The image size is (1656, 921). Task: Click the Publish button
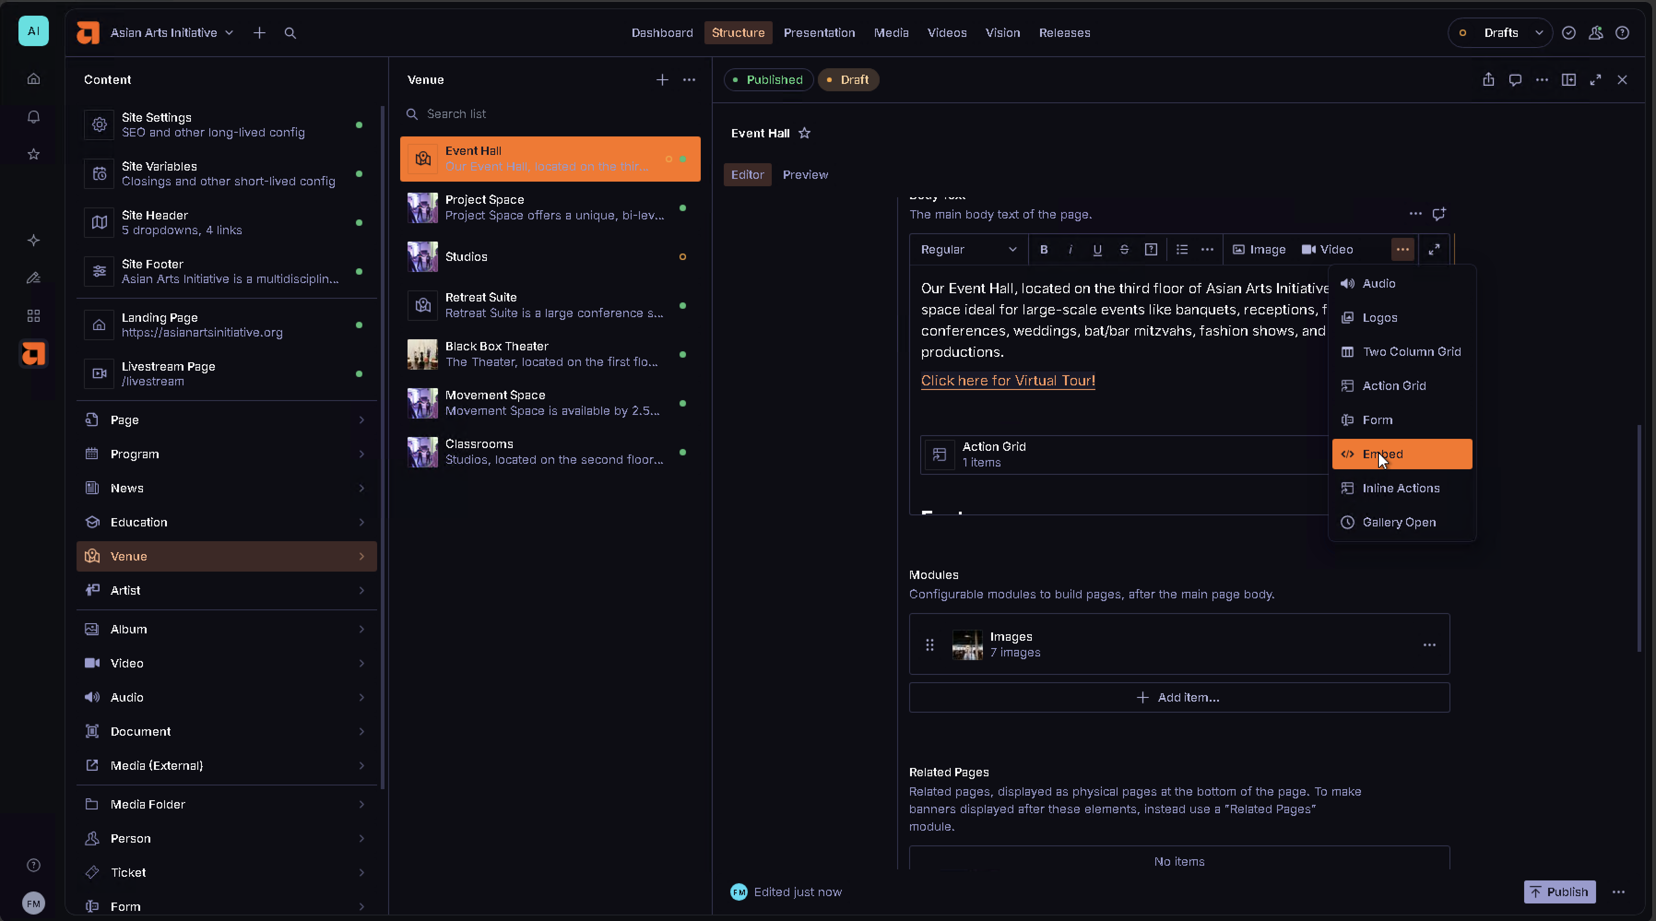click(1560, 891)
